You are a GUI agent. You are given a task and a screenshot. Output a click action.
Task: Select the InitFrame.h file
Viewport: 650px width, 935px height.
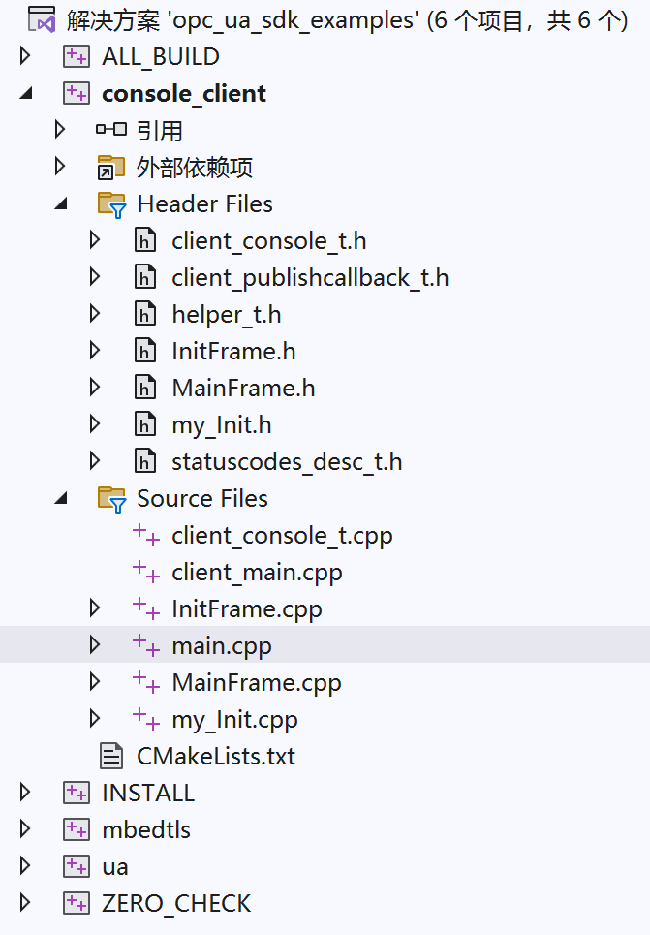233,351
